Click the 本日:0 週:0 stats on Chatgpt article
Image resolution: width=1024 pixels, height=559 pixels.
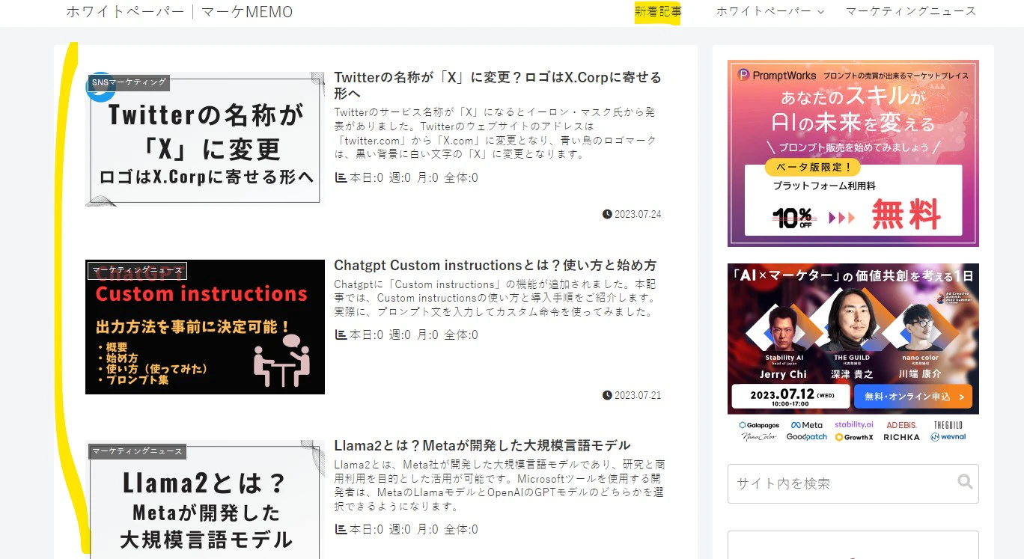point(414,335)
